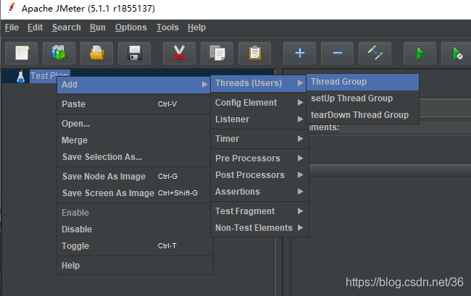
Task: Expand the Assertions submenu
Action: (x=259, y=192)
